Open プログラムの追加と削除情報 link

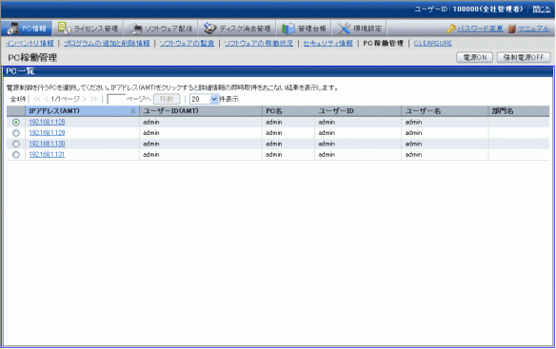coord(107,43)
